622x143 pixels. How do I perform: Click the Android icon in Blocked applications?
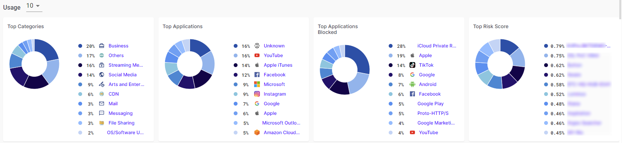click(412, 84)
